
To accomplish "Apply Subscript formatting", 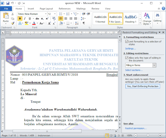I will pos(42,18).
